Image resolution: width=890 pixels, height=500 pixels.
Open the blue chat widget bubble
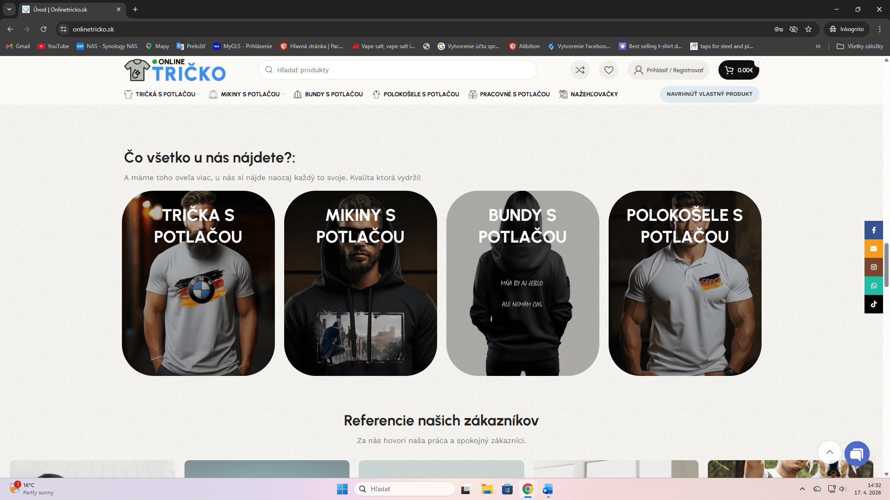857,454
